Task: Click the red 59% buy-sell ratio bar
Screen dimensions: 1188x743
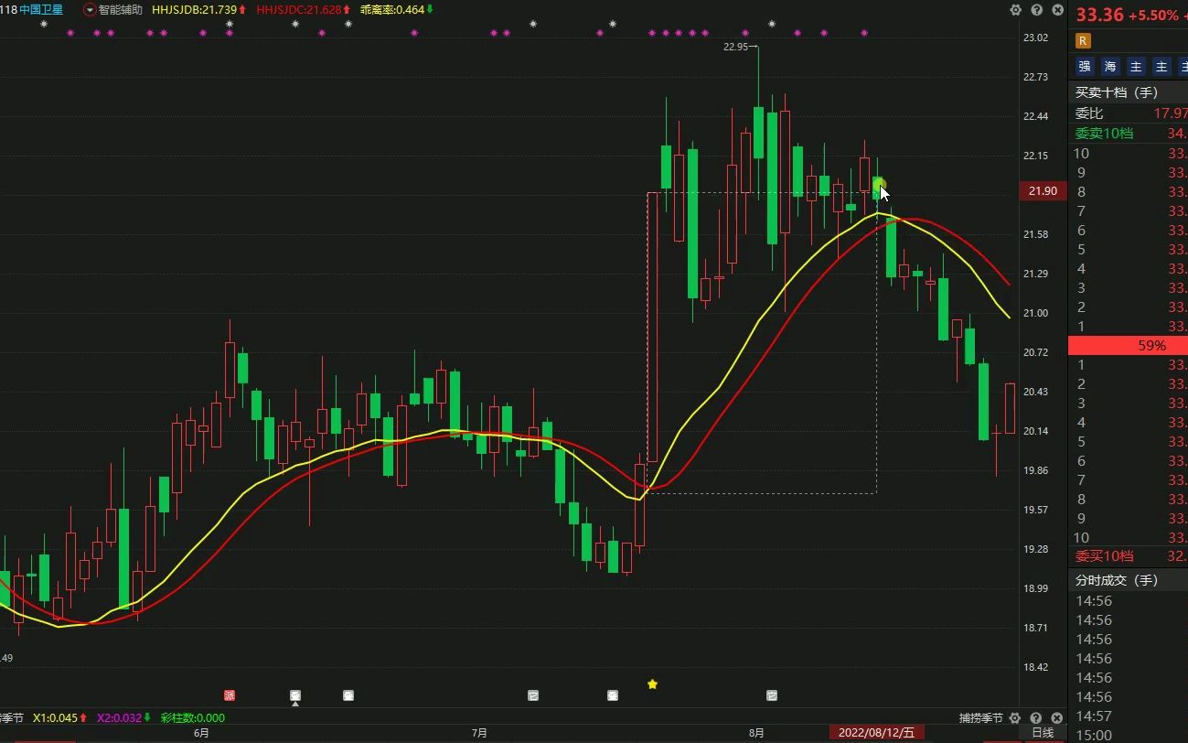Action: pos(1128,345)
